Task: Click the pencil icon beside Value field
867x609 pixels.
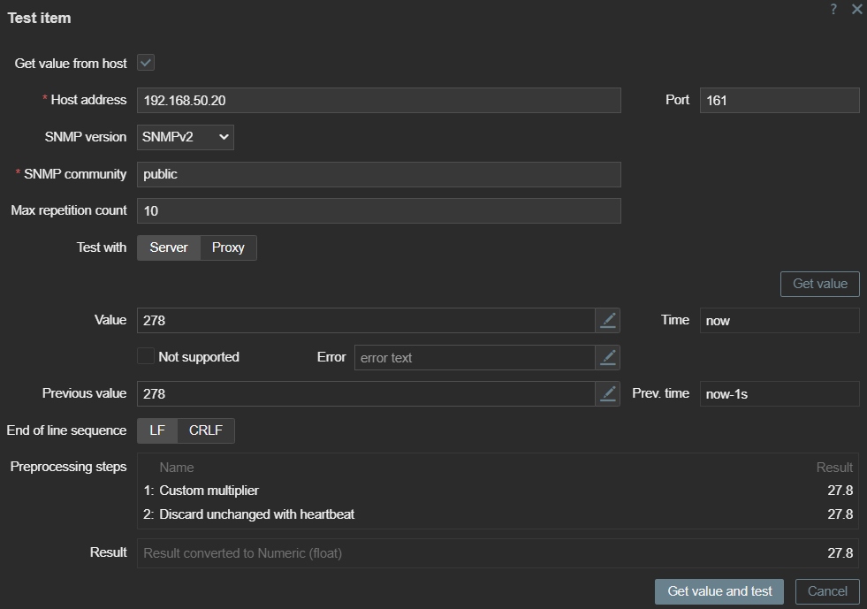Action: click(607, 321)
